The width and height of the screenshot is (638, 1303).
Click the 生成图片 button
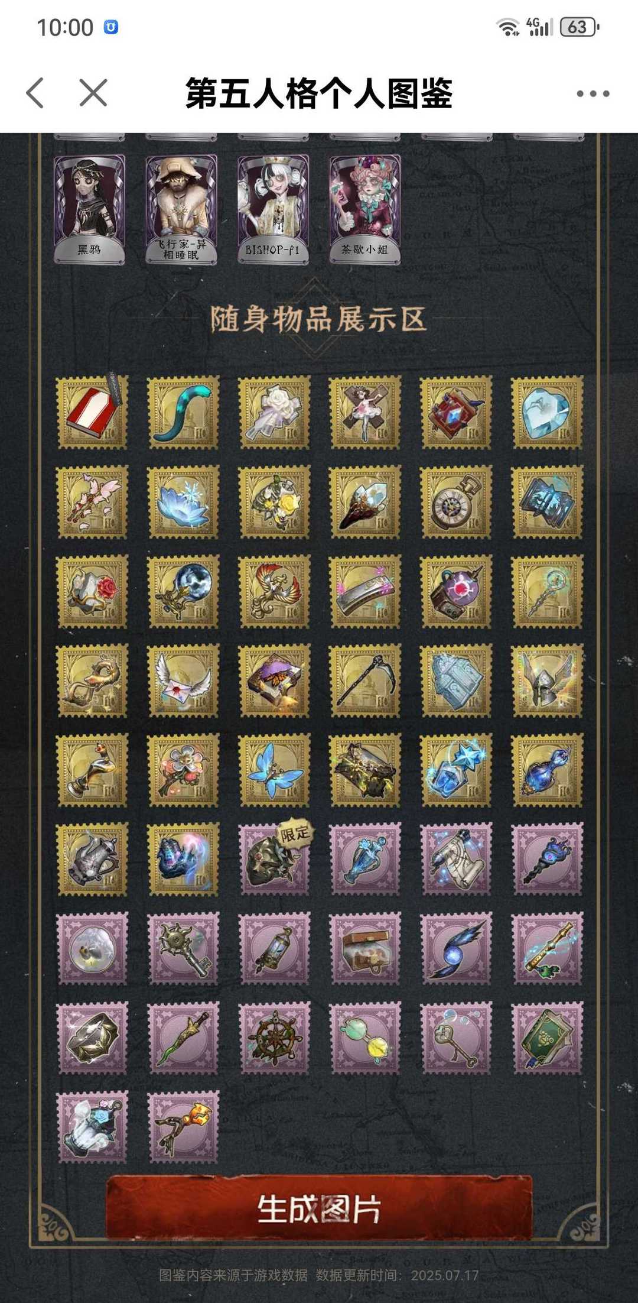(x=319, y=1208)
